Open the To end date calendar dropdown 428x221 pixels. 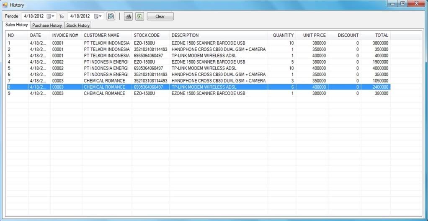(x=98, y=16)
